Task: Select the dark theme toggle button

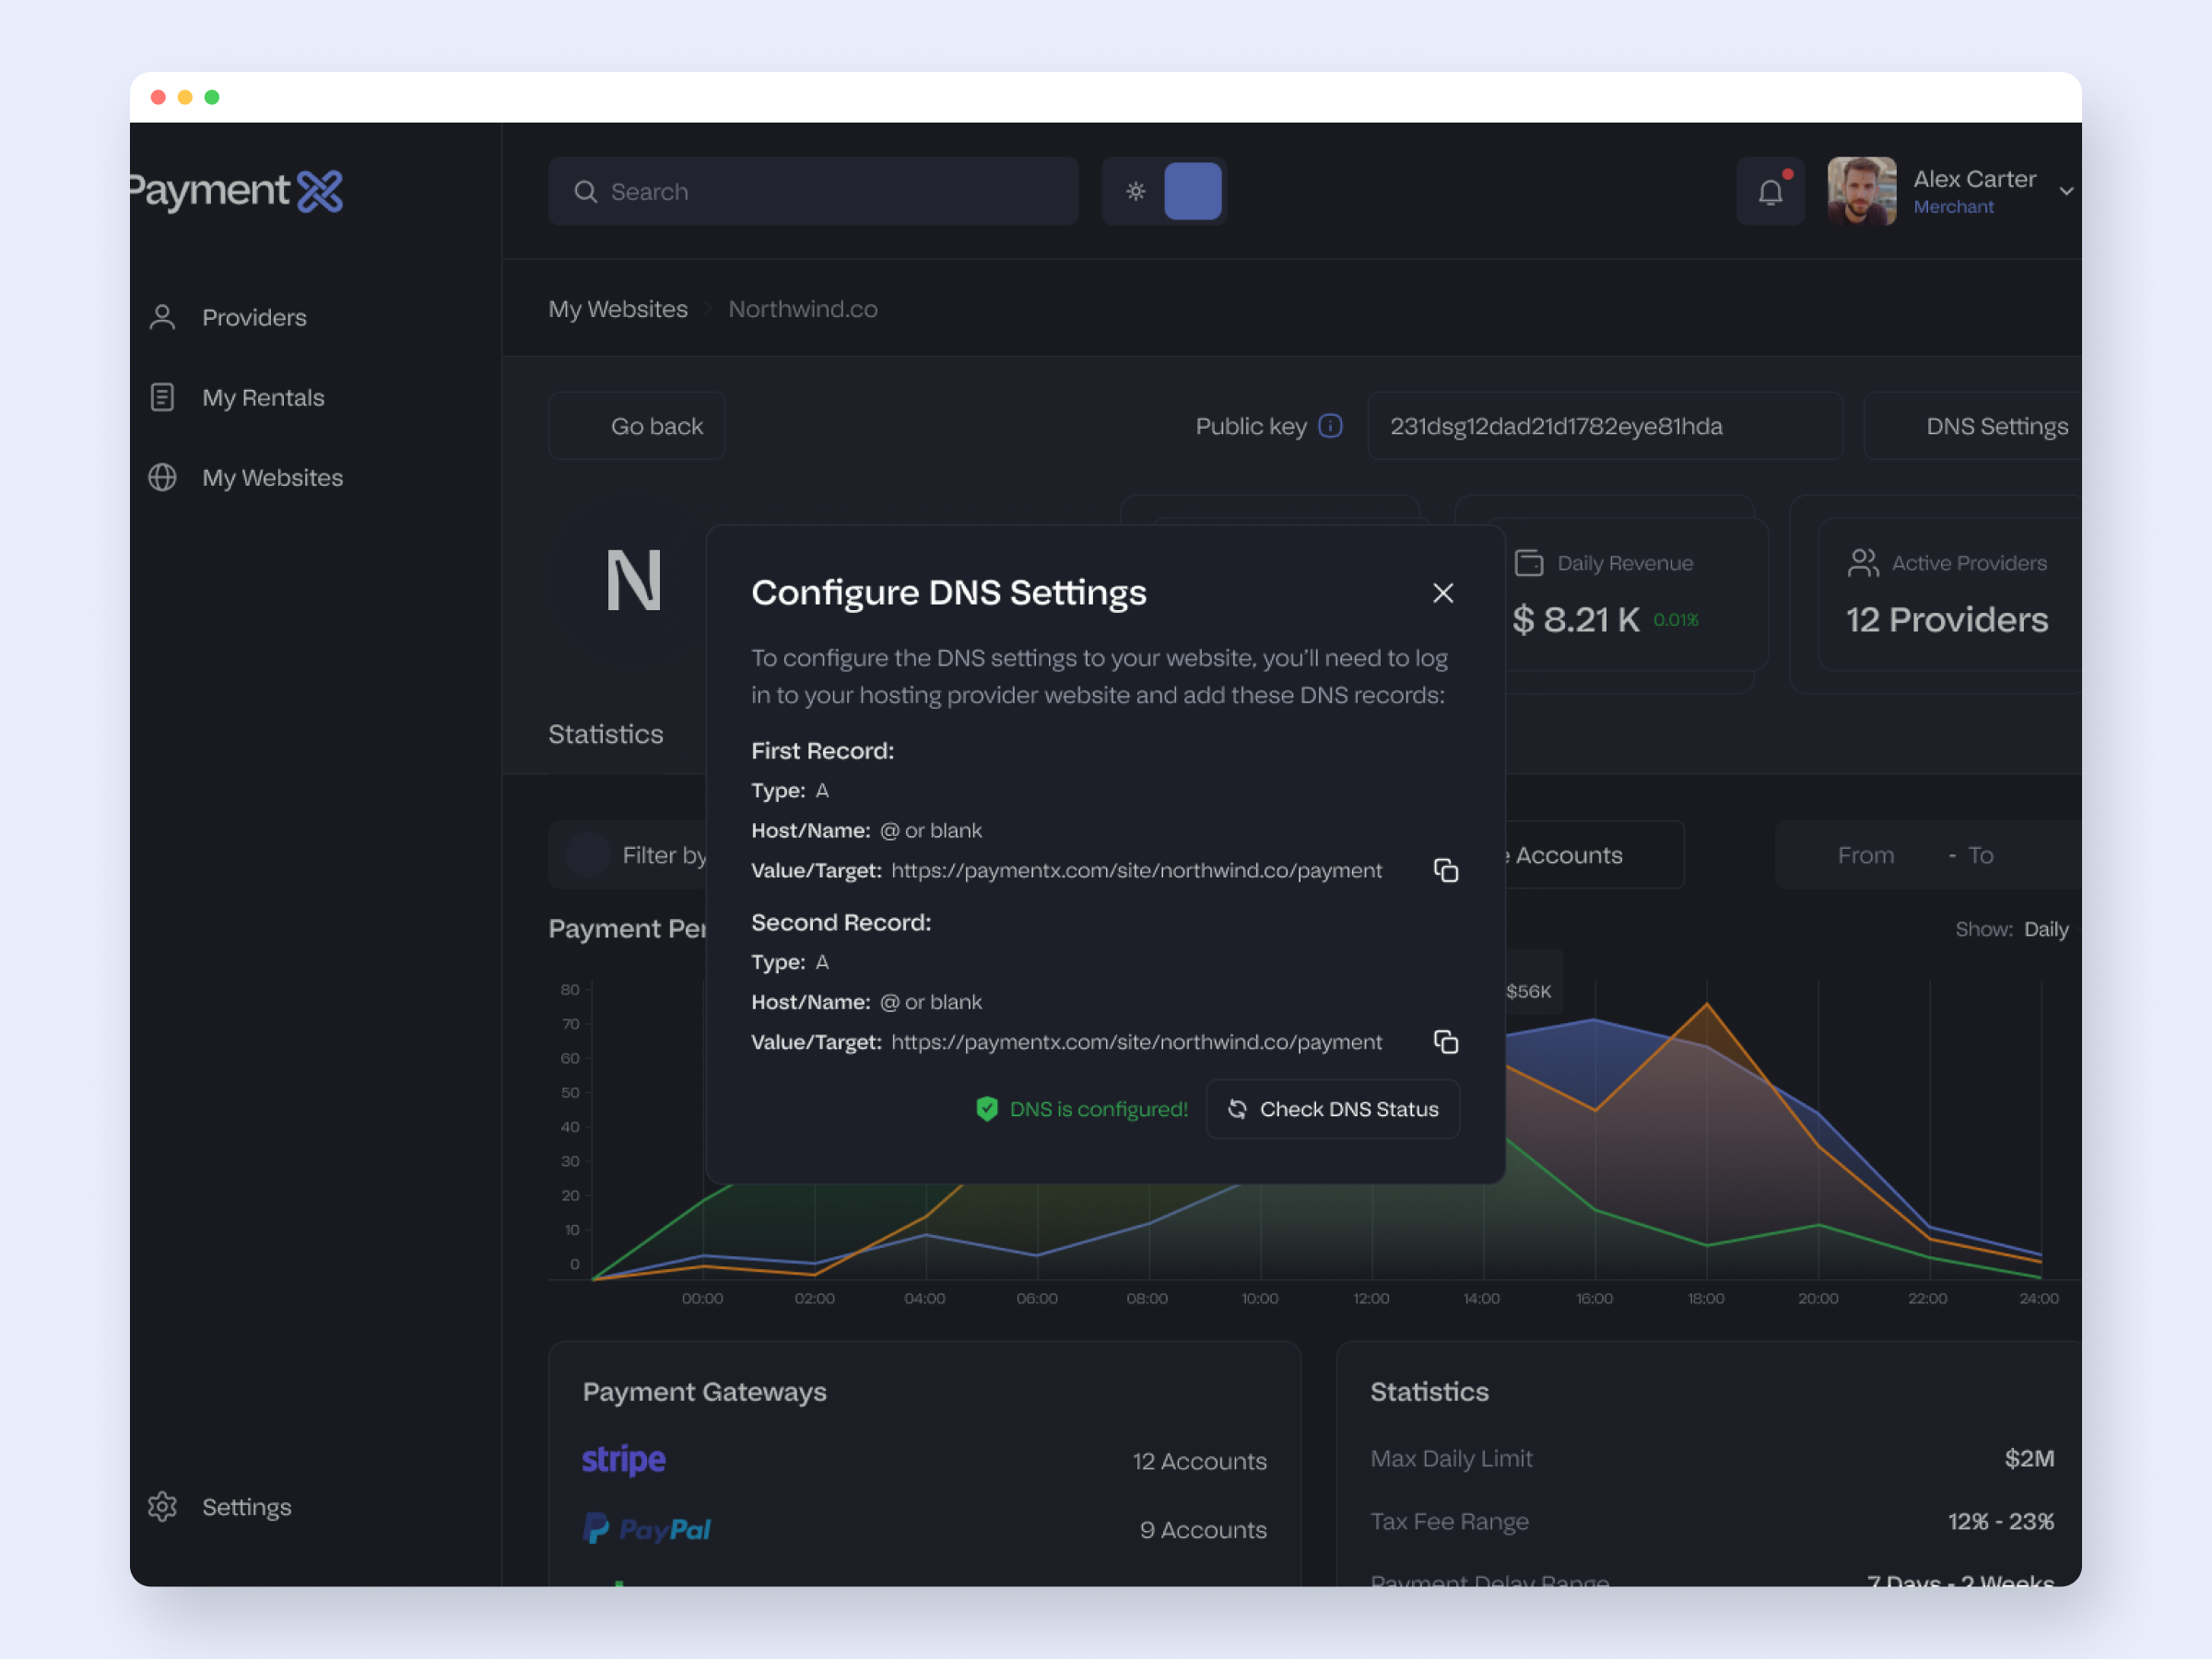Action: click(x=1192, y=191)
